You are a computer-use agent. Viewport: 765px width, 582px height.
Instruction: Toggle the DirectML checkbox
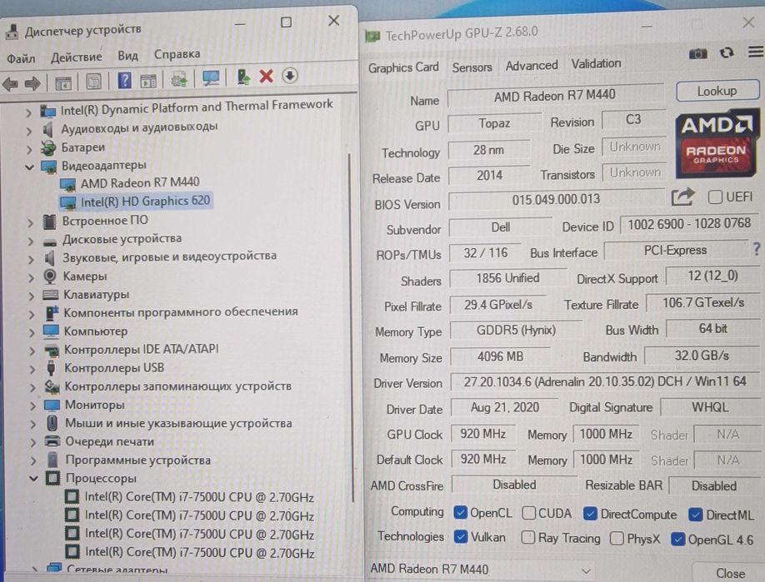(695, 515)
